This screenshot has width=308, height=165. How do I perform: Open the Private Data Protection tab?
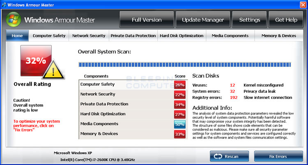tap(133, 36)
